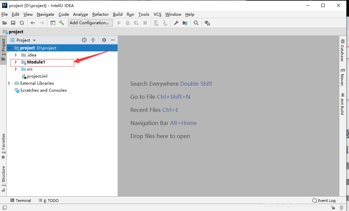Expand the Module1 folder
This screenshot has width=349, height=211.
(x=15, y=62)
